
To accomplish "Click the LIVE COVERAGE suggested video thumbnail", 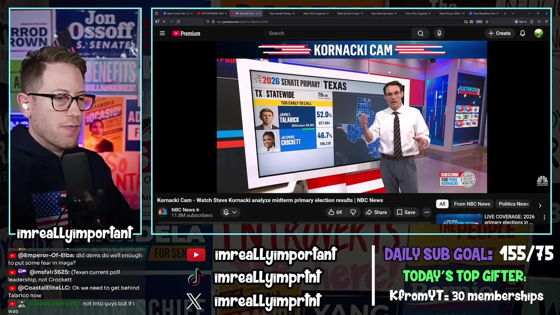I will pos(459,219).
